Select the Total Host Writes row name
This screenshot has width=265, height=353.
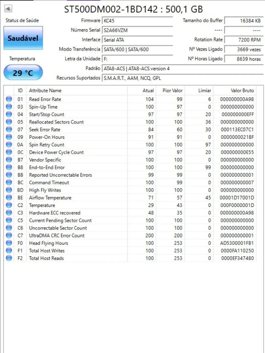pos(47,251)
